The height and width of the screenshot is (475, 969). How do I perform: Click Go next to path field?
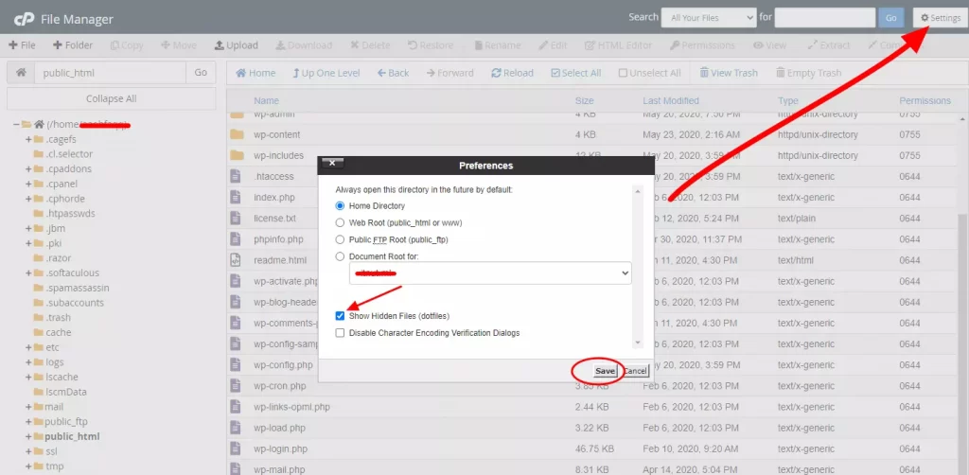(201, 72)
